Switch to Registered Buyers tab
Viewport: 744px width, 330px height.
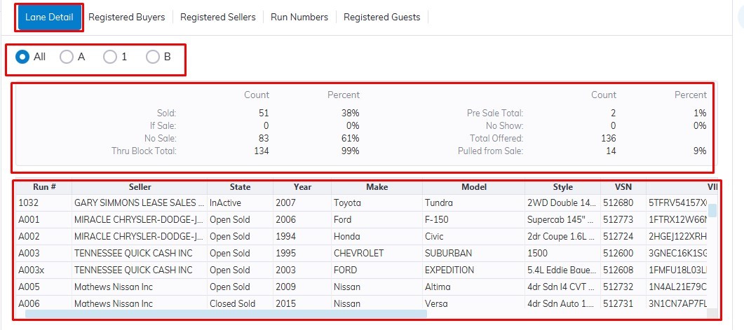click(x=127, y=17)
